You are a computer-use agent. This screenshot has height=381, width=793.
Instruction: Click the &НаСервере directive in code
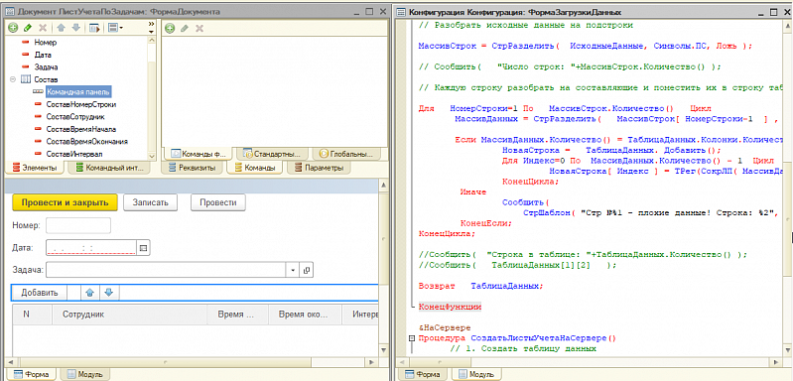pos(445,328)
